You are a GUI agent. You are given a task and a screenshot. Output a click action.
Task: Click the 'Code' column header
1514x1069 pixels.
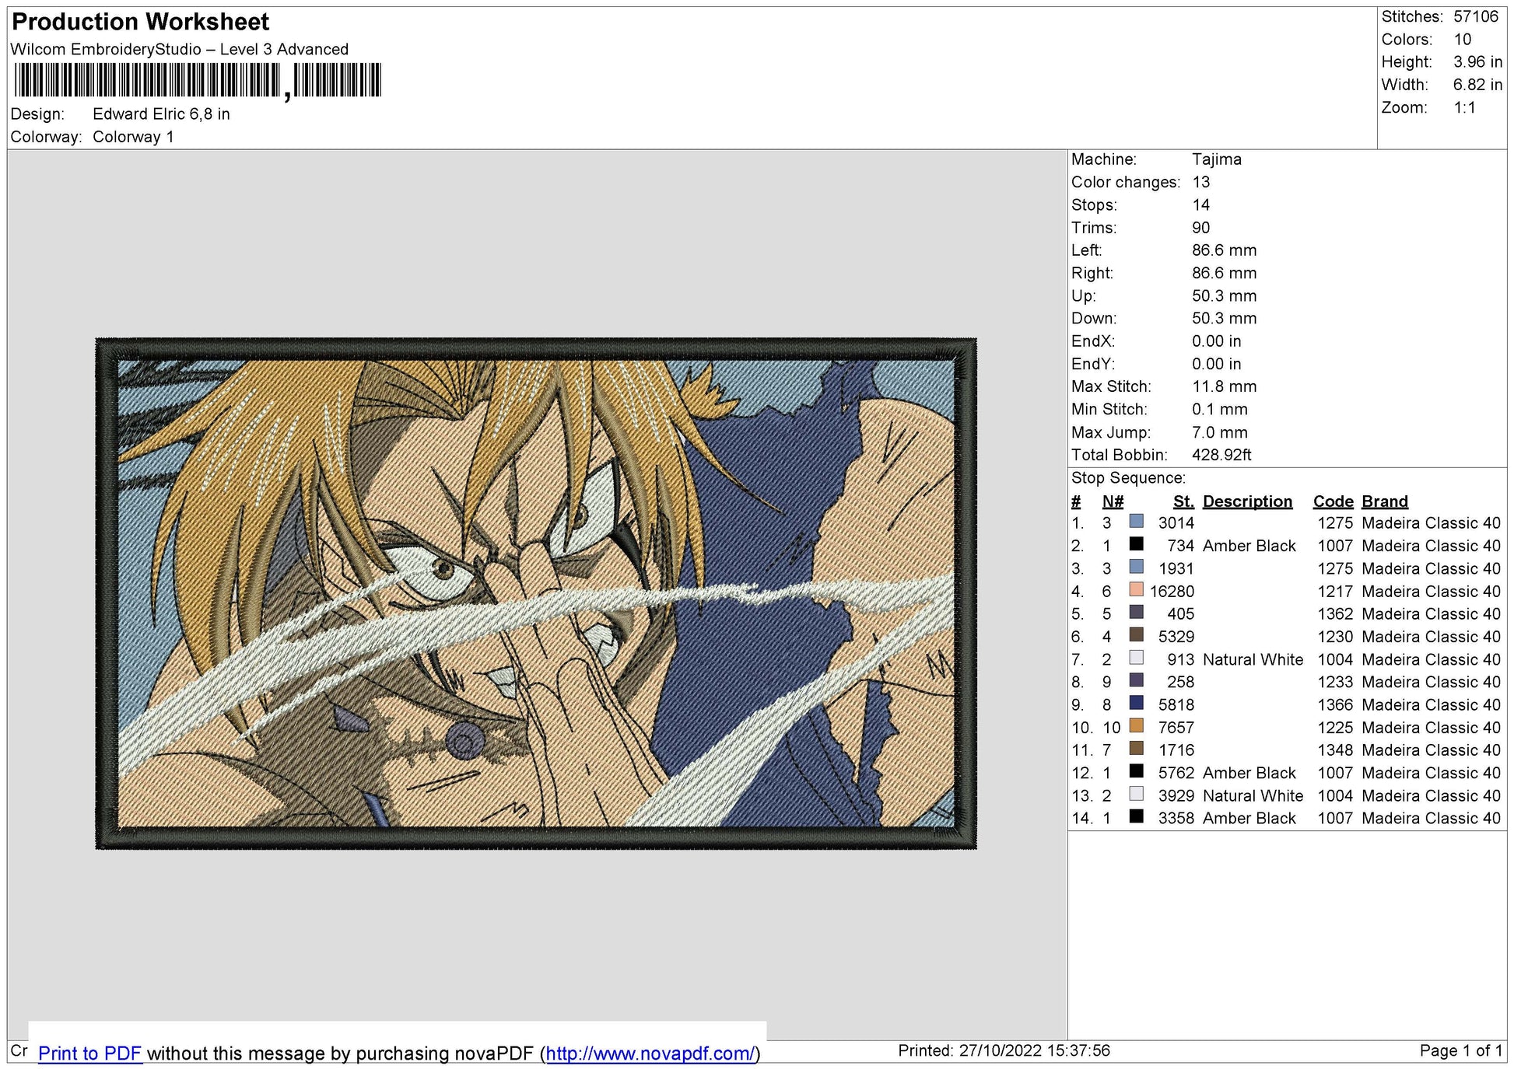click(x=1334, y=501)
